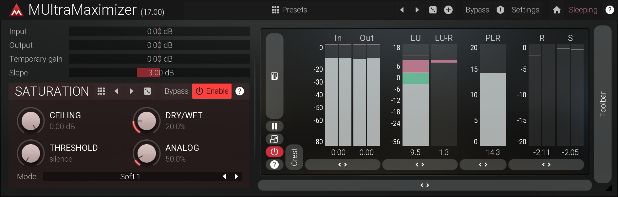Click the randomize dice icon in top bar
The image size is (618, 197).
[x=433, y=10]
